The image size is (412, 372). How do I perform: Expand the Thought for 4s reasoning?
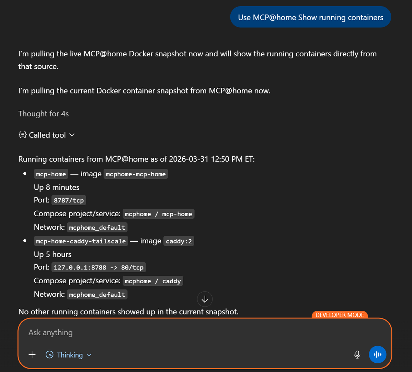pos(43,113)
